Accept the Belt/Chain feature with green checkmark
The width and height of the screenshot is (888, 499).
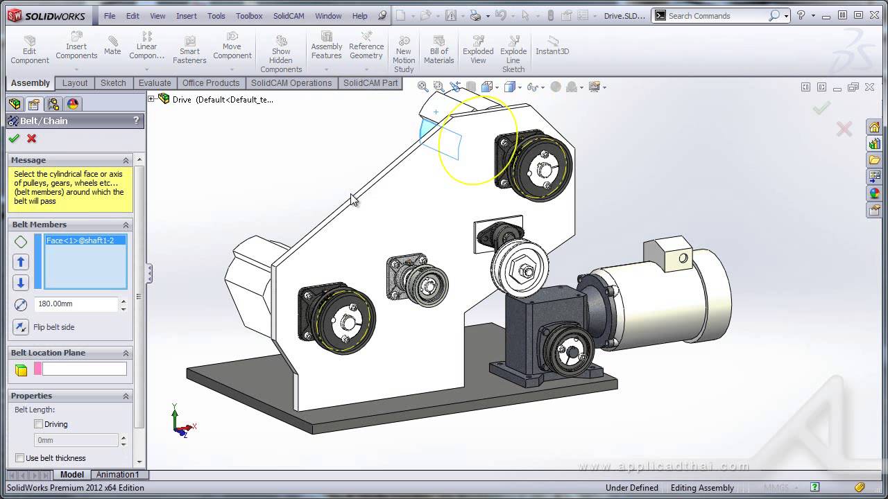14,139
